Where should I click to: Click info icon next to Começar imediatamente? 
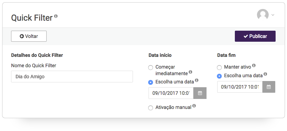click(x=190, y=72)
